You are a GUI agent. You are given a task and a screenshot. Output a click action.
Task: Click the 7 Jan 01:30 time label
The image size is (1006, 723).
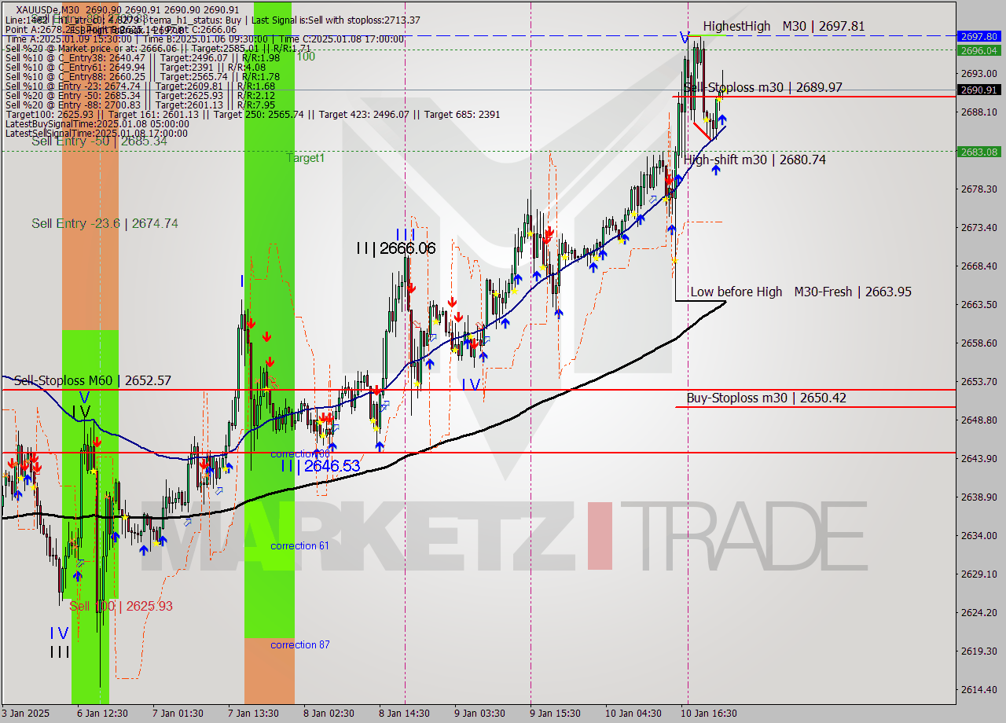point(178,714)
